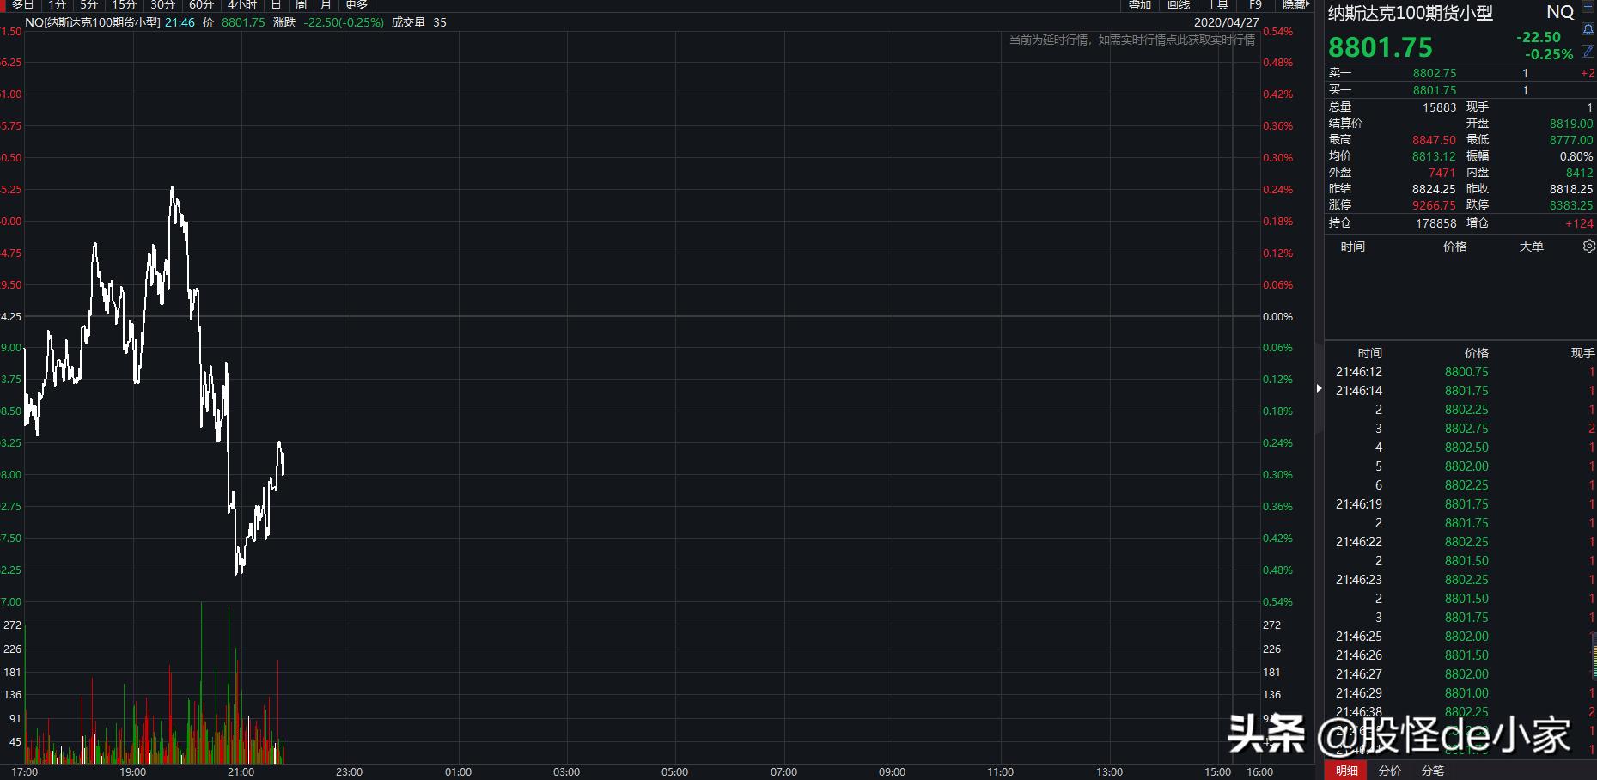Screen dimensions: 1597x780
Task: Toggle the quote panel collapse arrow
Action: (1319, 388)
